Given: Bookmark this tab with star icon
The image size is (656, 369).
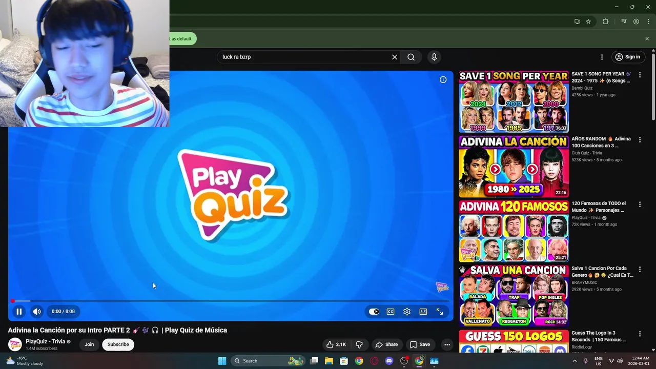Looking at the screenshot, I should [x=588, y=22].
